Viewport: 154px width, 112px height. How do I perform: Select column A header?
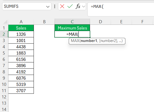21,22
